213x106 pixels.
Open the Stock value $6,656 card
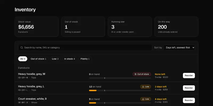(x=37, y=27)
